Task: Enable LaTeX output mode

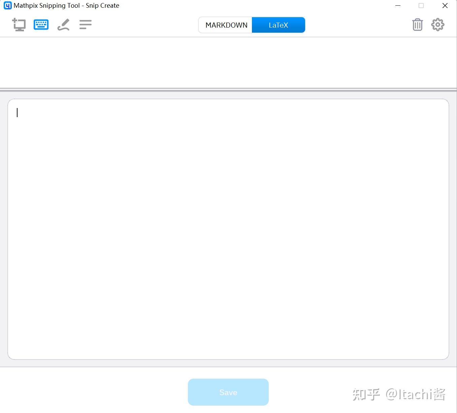Action: tap(278, 25)
